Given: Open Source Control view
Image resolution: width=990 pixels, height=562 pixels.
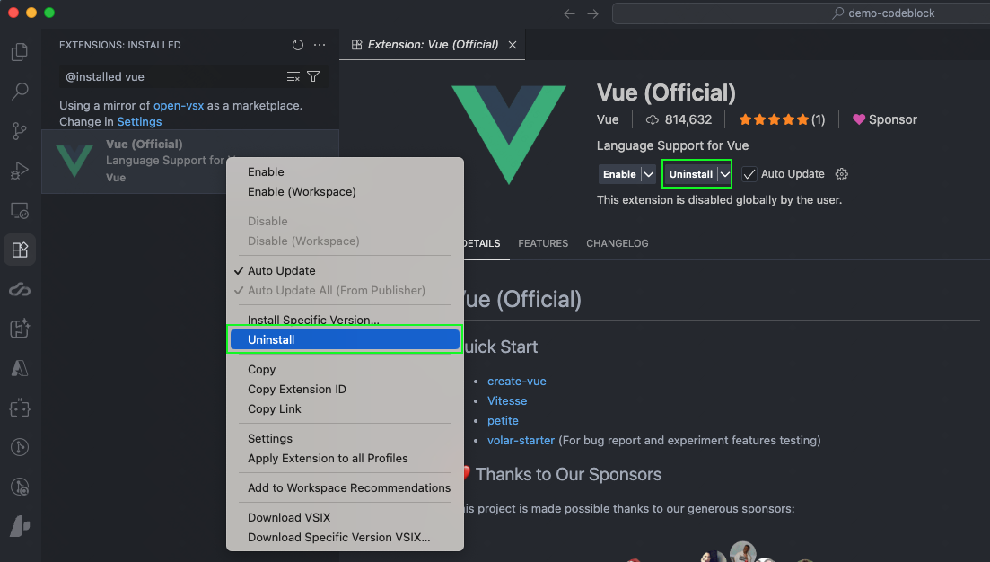Looking at the screenshot, I should click(x=19, y=131).
